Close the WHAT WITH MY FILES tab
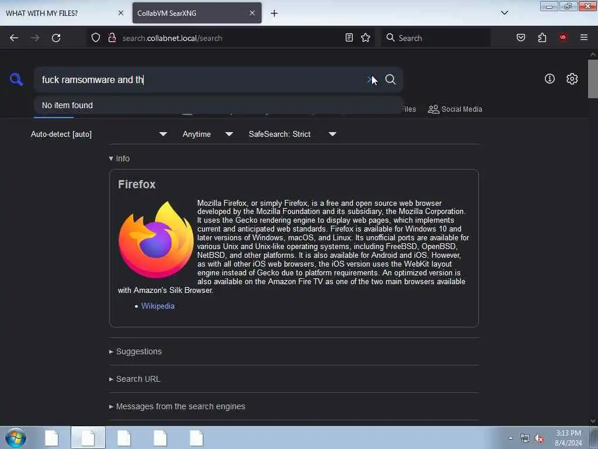Screen dimensions: 598x449 point(121,13)
